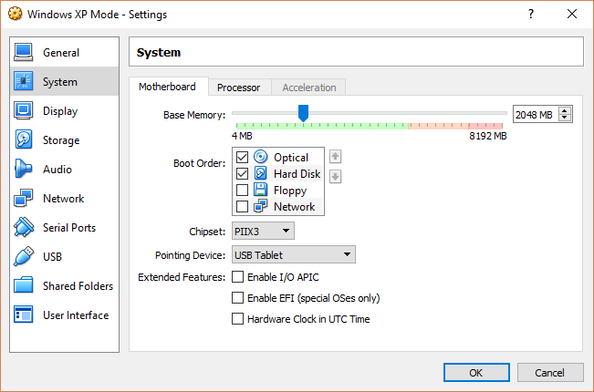This screenshot has width=594, height=392.
Task: Open the Storage disk icon
Action: pos(24,140)
